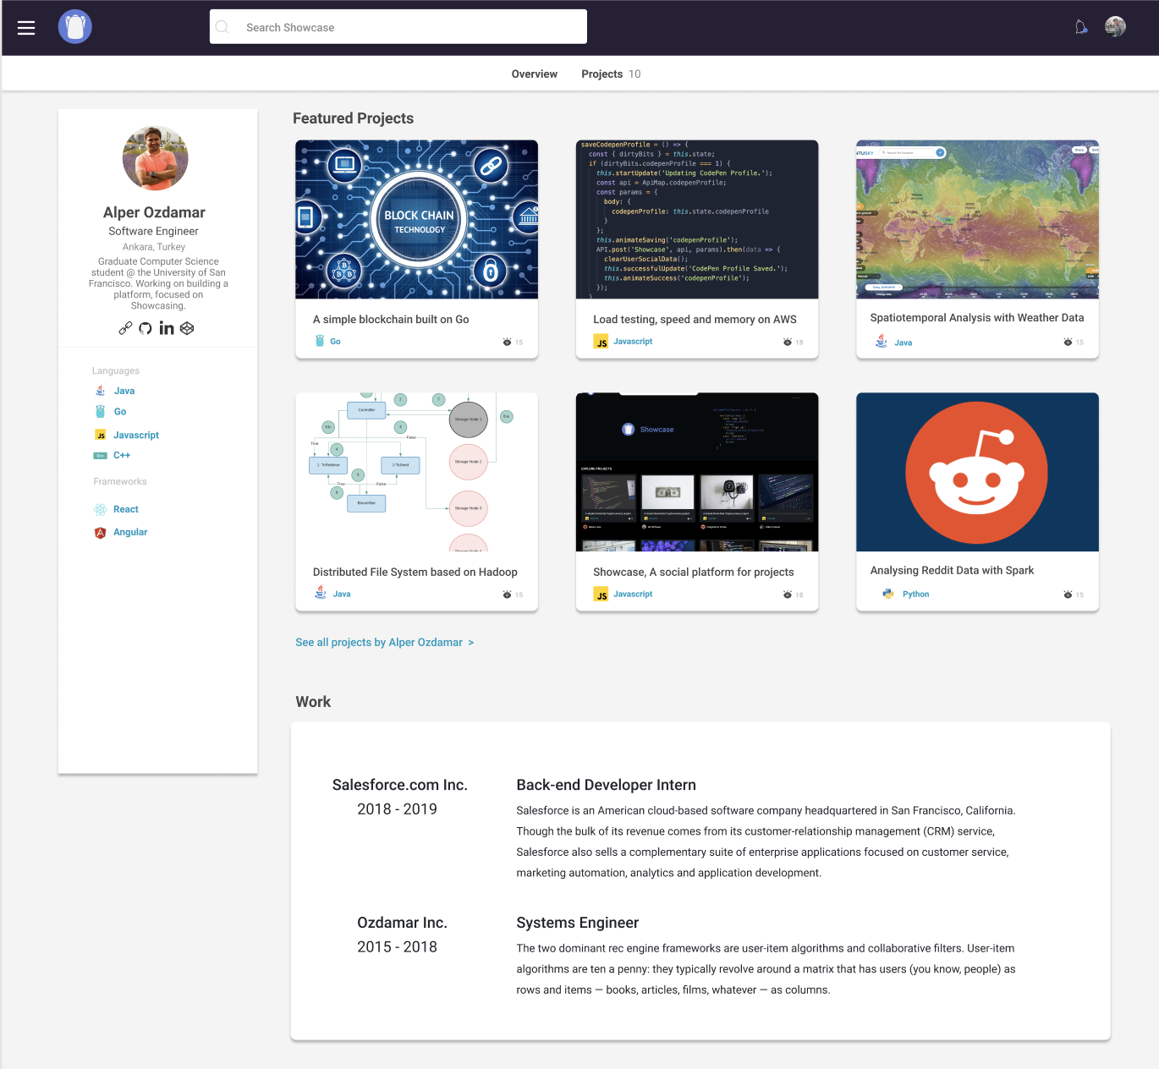Click the Go label on blockchain card
Image resolution: width=1159 pixels, height=1069 pixels.
click(335, 342)
